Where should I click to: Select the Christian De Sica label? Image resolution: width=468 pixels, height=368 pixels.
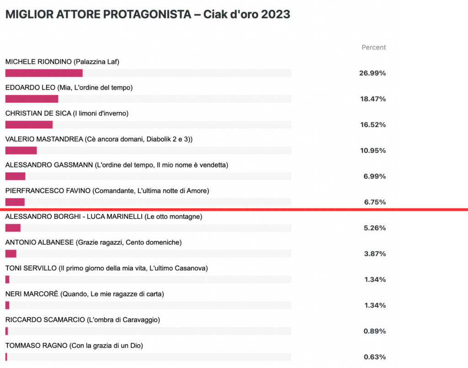coord(67,113)
